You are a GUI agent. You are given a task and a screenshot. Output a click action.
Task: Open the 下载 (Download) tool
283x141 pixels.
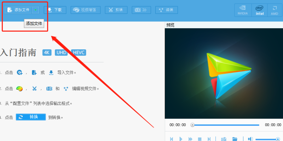click(x=55, y=10)
